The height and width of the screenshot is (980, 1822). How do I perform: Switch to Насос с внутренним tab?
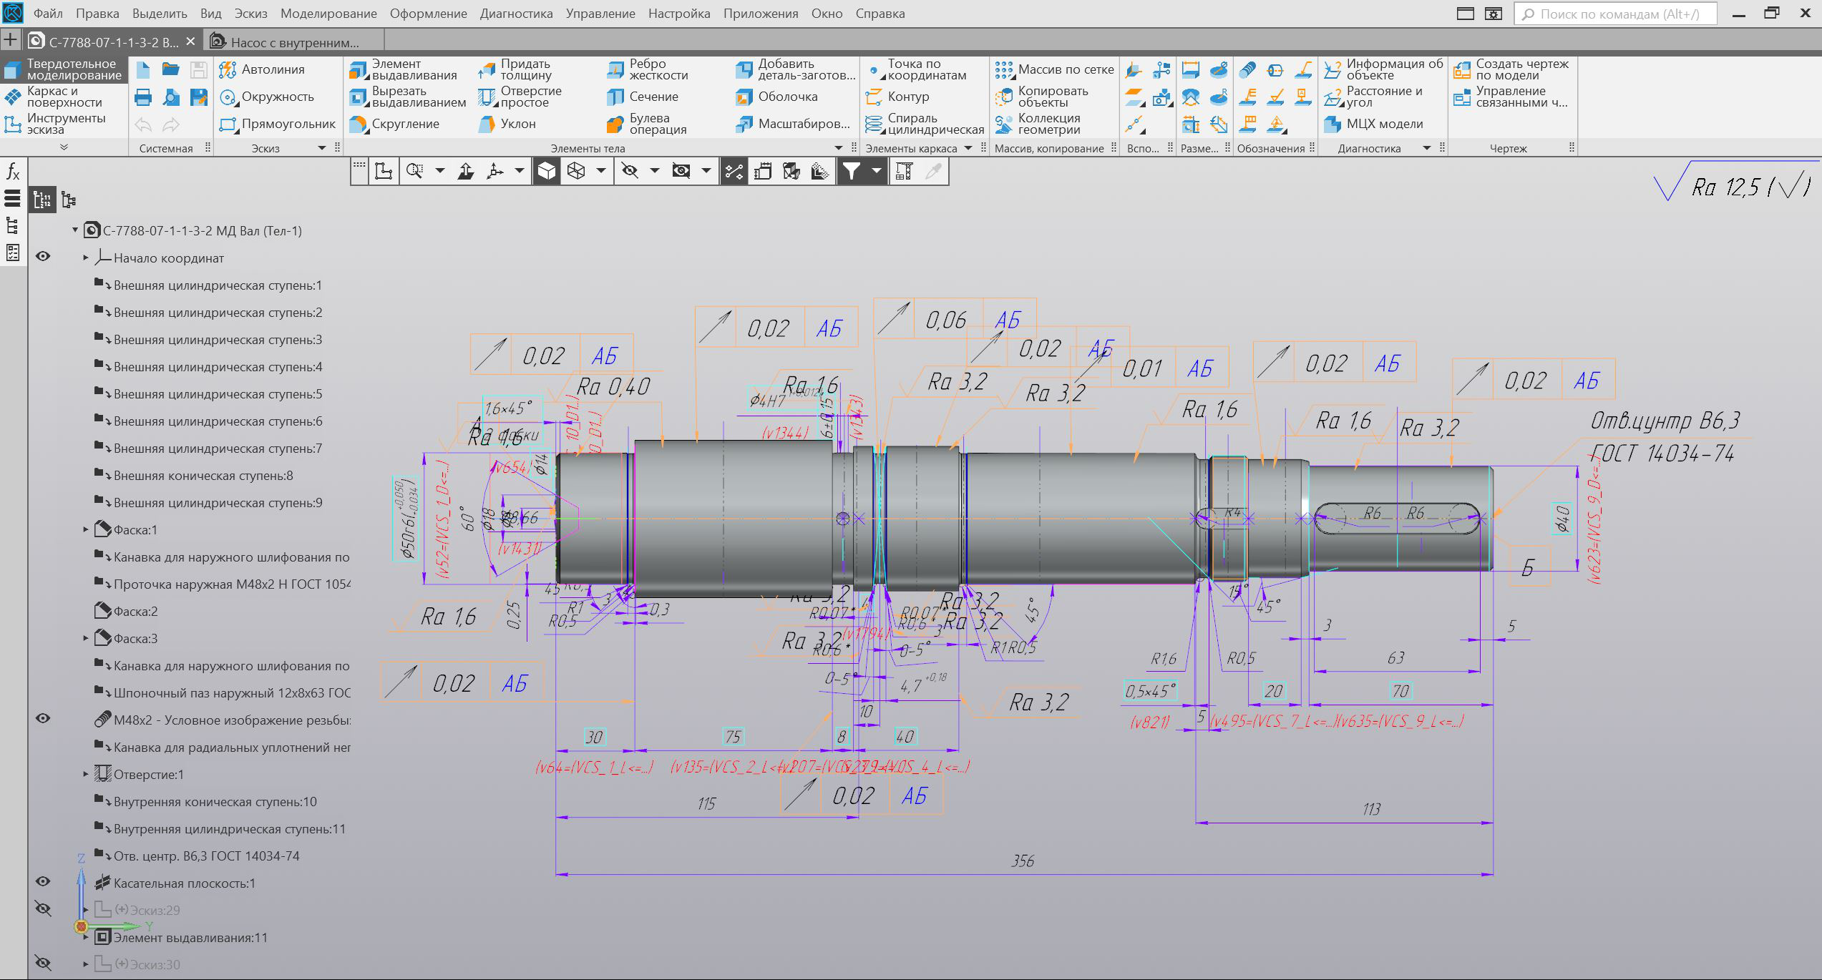(294, 42)
